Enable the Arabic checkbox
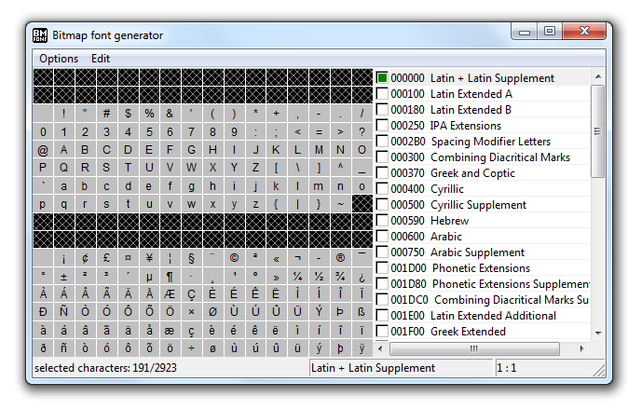Viewport: 641px width, 409px height. pyautogui.click(x=382, y=236)
